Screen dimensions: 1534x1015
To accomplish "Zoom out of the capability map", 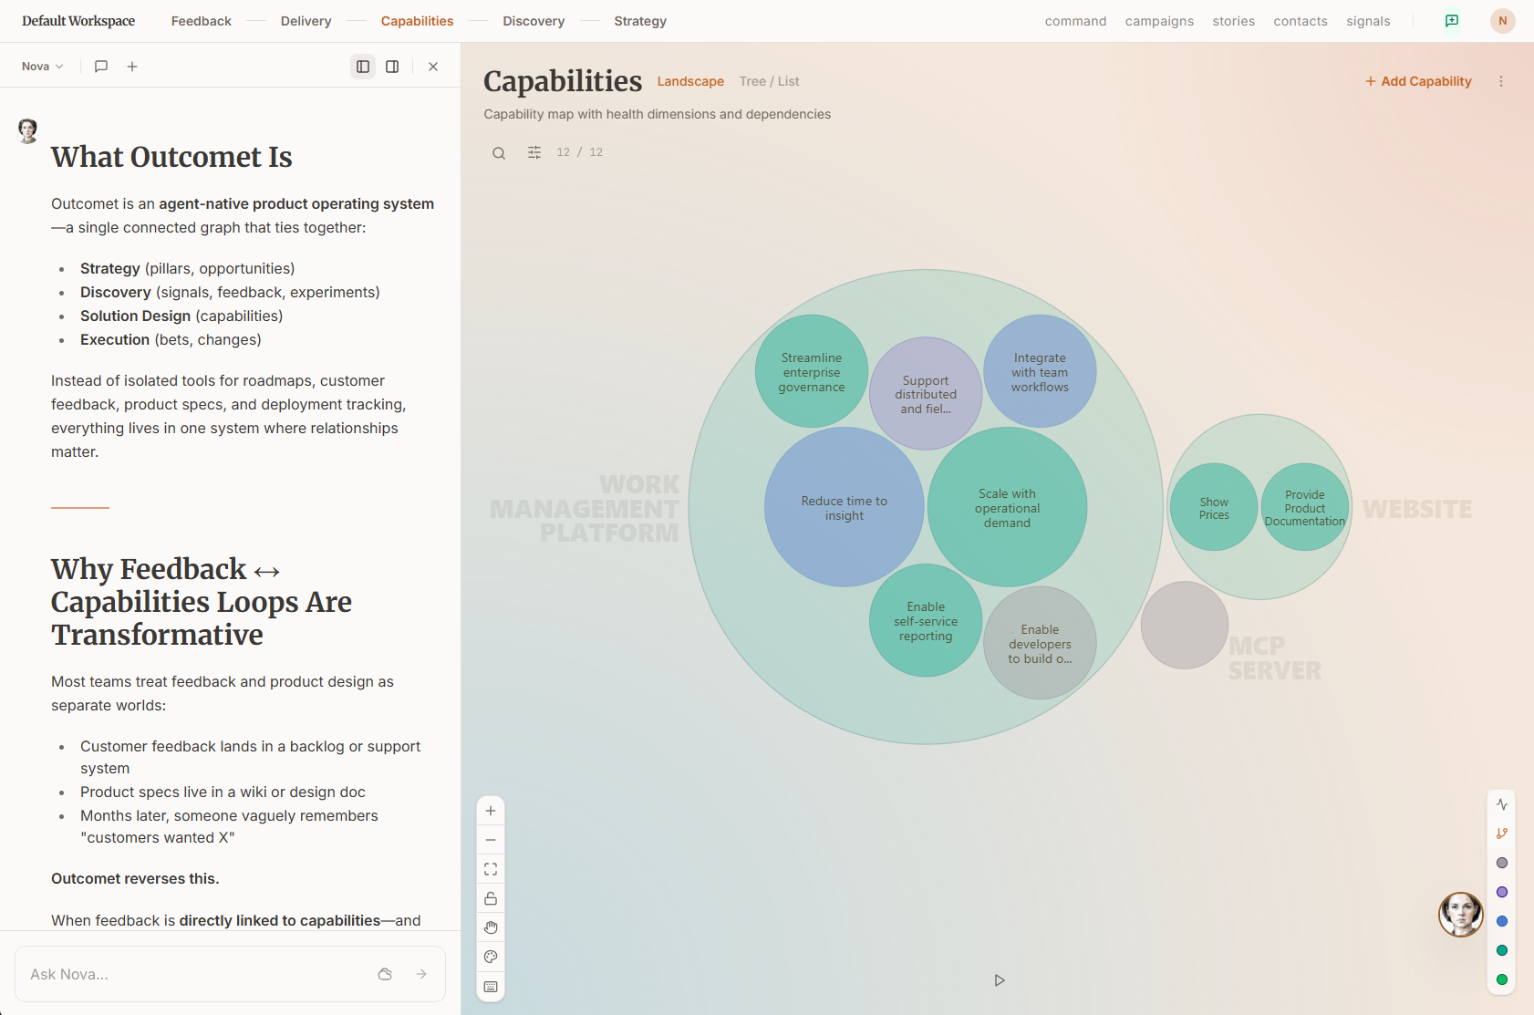I will coord(491,840).
